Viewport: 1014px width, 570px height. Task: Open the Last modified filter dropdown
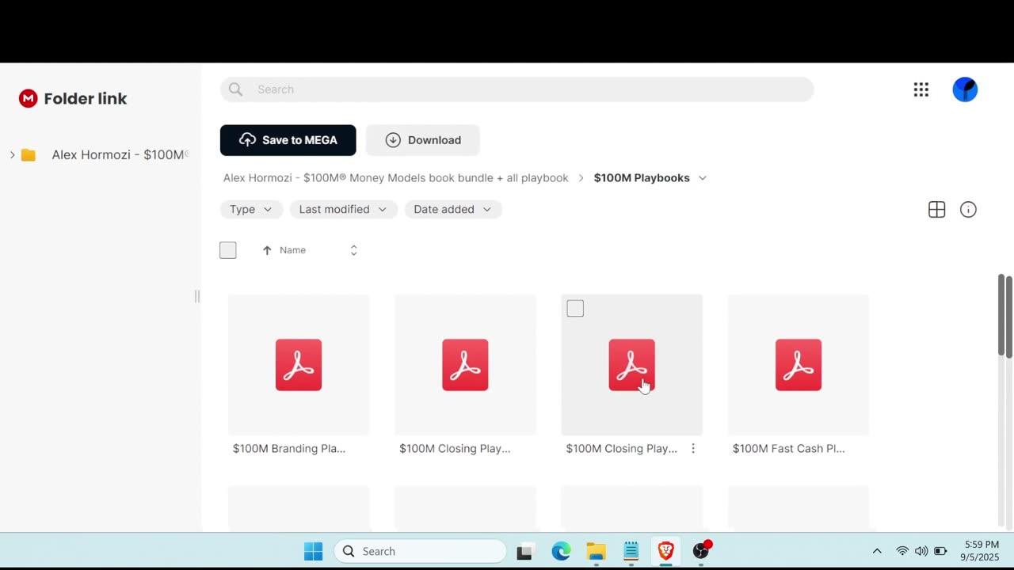(343, 209)
